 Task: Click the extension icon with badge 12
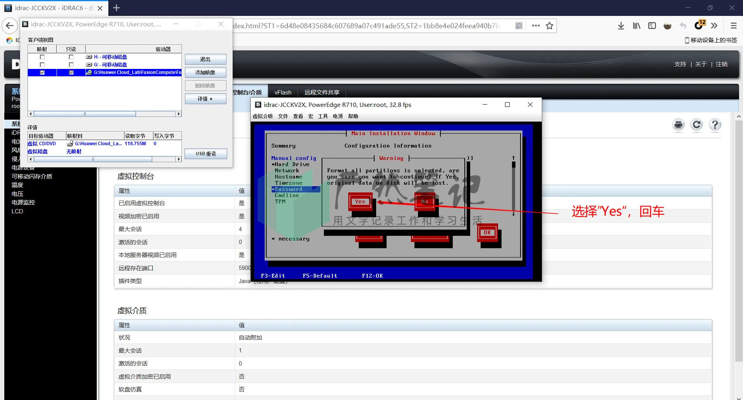tap(700, 25)
